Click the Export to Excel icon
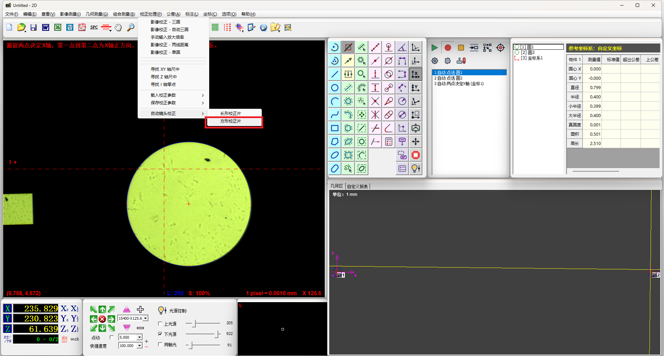 coord(58,27)
